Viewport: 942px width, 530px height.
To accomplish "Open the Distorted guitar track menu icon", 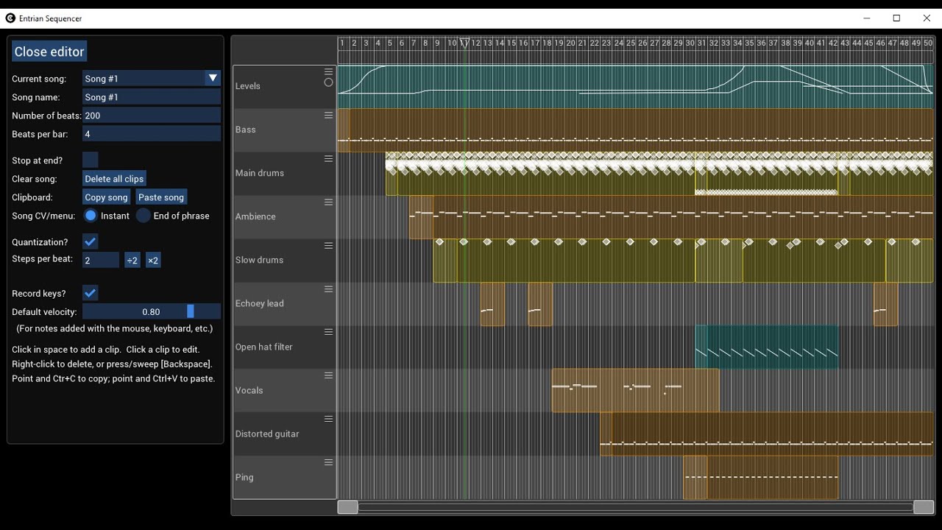I will (328, 420).
